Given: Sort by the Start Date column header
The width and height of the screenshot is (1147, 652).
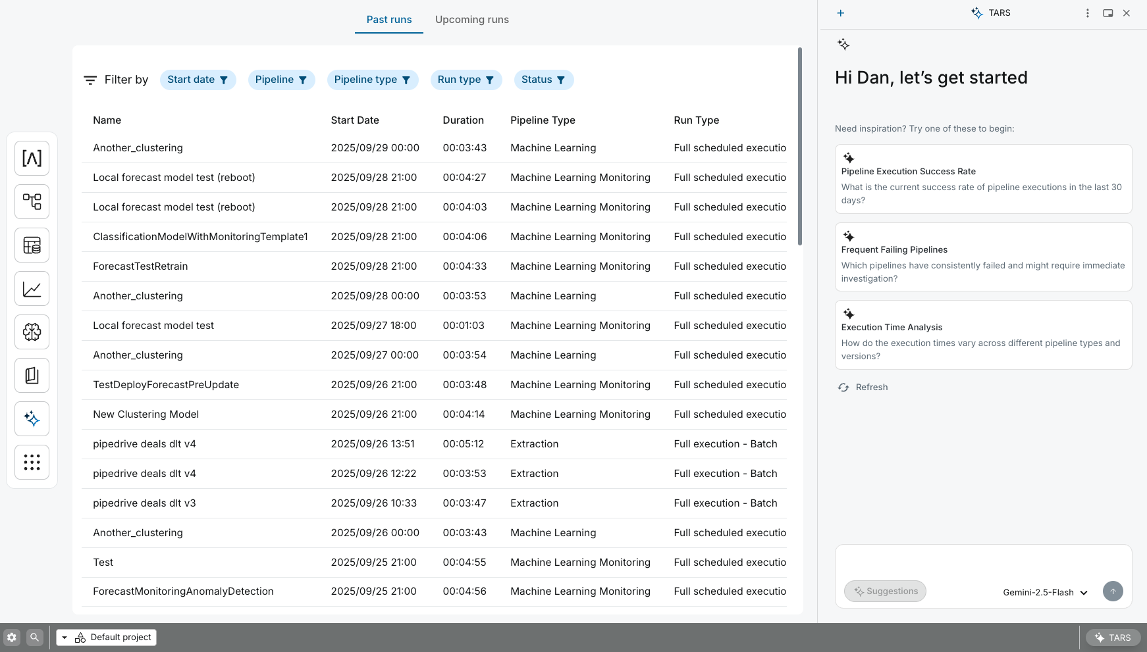Looking at the screenshot, I should point(355,120).
